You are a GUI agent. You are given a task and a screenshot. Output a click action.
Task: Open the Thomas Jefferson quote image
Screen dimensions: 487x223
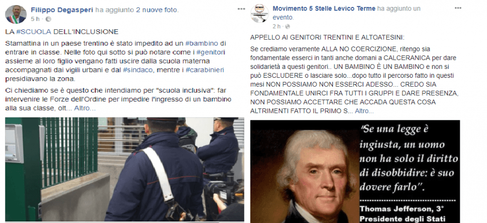tap(355, 171)
